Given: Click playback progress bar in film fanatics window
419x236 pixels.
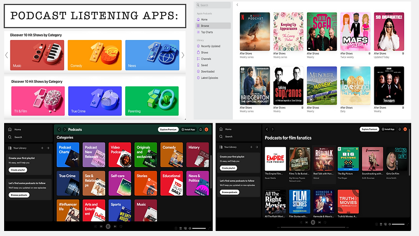Looking at the screenshot, I should pos(313,227).
